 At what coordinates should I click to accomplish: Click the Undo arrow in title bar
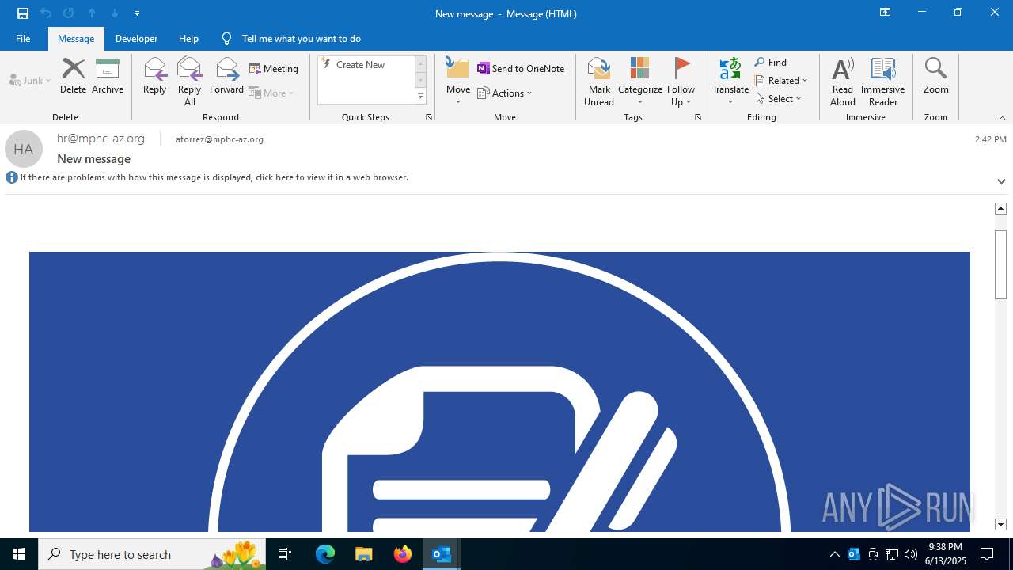[x=46, y=13]
